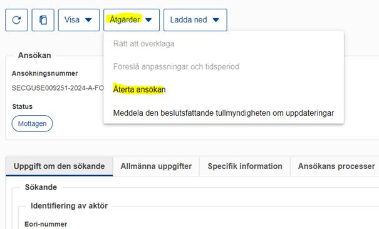
Task: Expand the Ladda ned dropdown
Action: [x=195, y=20]
